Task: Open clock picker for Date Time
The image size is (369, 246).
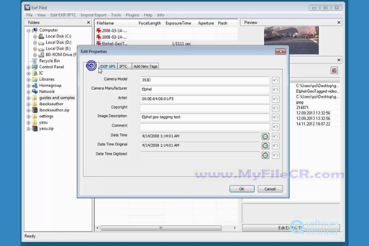Action: (x=265, y=136)
